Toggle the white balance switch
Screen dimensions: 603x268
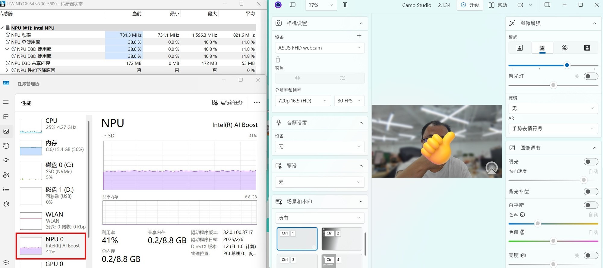coord(591,205)
